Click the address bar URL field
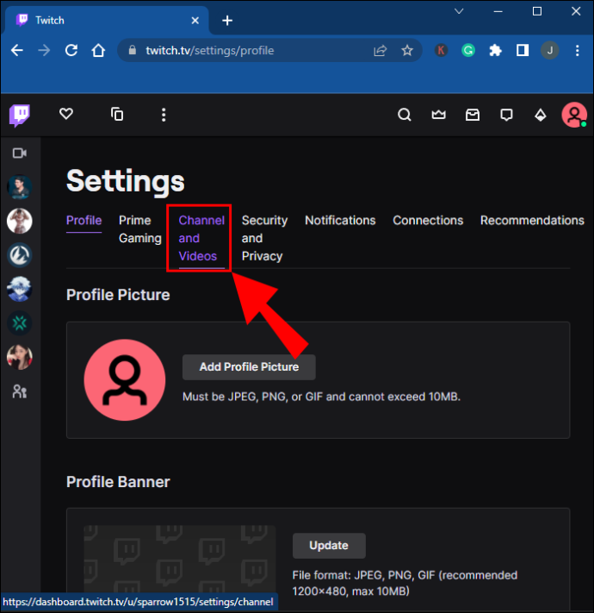Screen dimensions: 594x613 coord(270,50)
